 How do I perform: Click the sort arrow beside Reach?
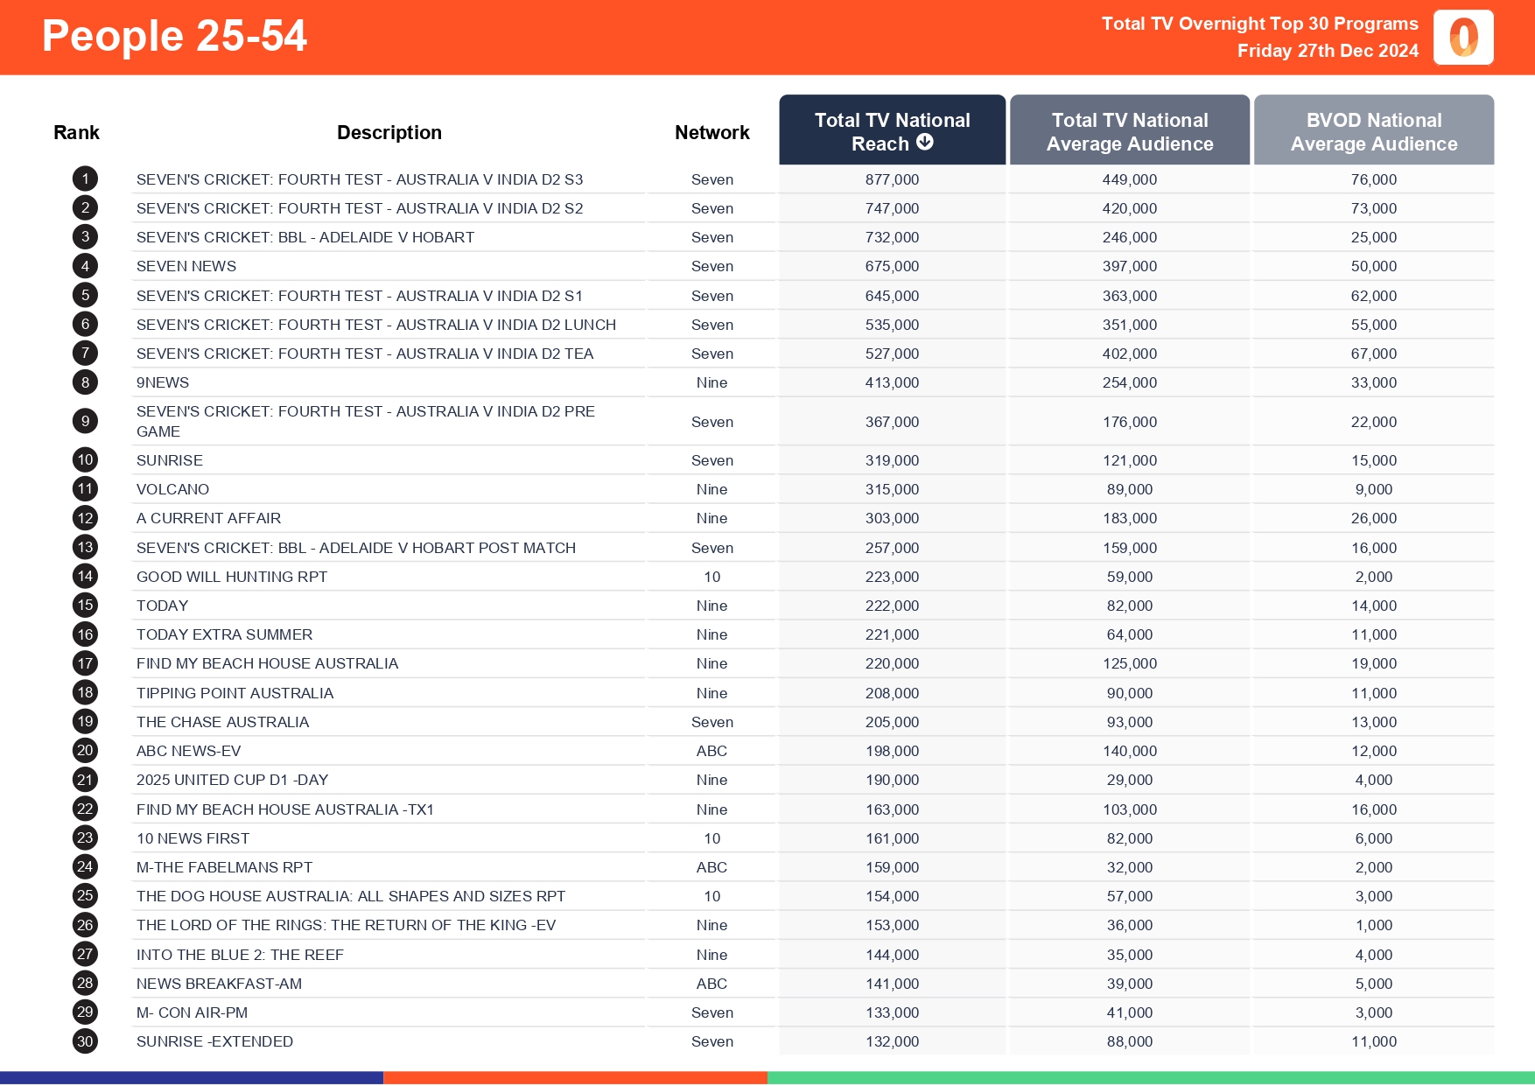click(x=924, y=143)
